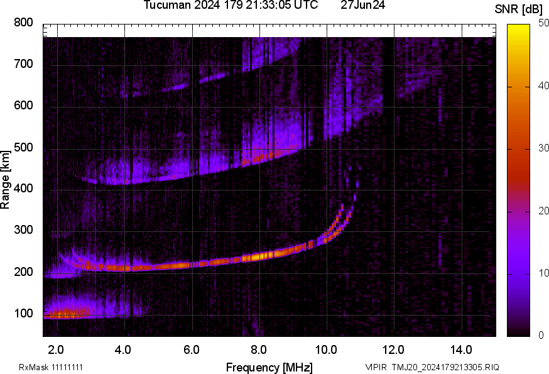
Task: Click the colorbar tick label '50'
Action: click(x=543, y=23)
